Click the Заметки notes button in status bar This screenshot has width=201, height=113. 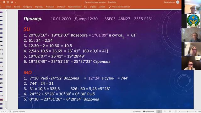pyautogui.click(x=137, y=112)
